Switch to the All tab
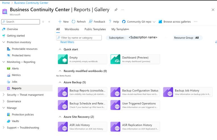Image resolution: width=217 pixels, height=140 pixels. pyautogui.click(x=58, y=29)
